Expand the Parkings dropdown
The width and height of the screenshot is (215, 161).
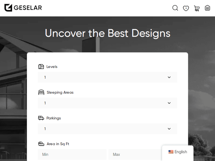click(x=107, y=129)
